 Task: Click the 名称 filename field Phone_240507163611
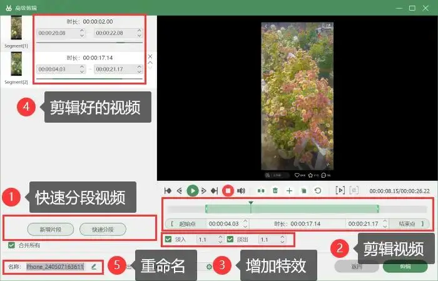point(55,267)
